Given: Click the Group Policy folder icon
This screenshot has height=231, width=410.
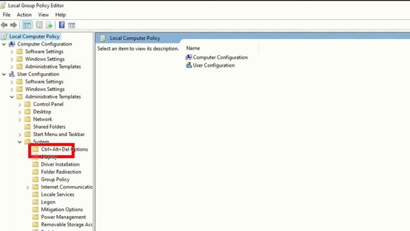Looking at the screenshot, I should click(35, 180).
